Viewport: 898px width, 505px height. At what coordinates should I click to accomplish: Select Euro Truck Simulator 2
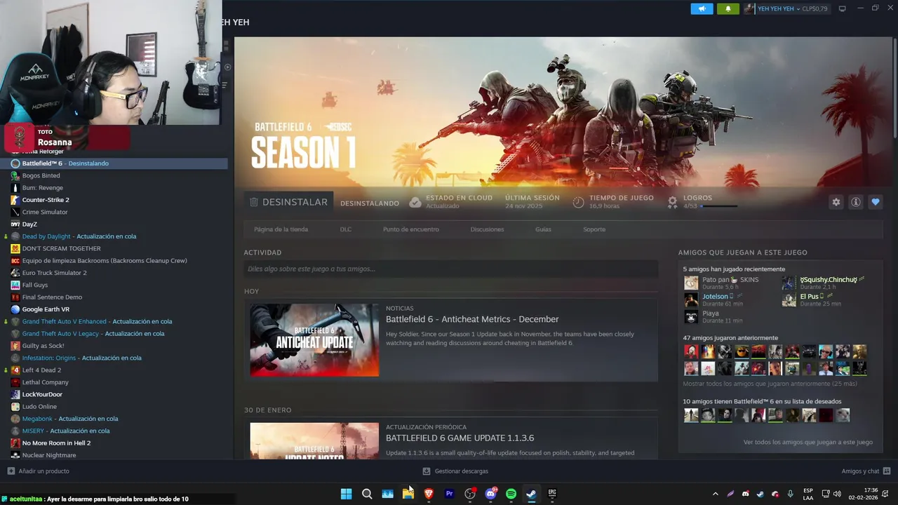pos(114,273)
